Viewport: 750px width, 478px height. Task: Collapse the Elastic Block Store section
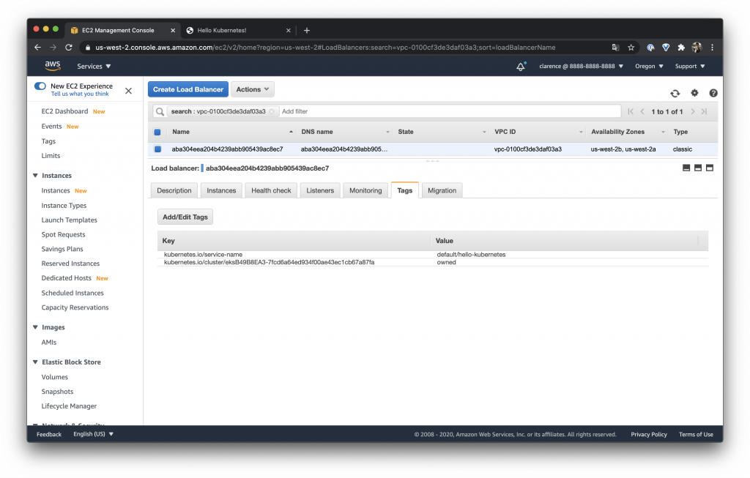[35, 362]
